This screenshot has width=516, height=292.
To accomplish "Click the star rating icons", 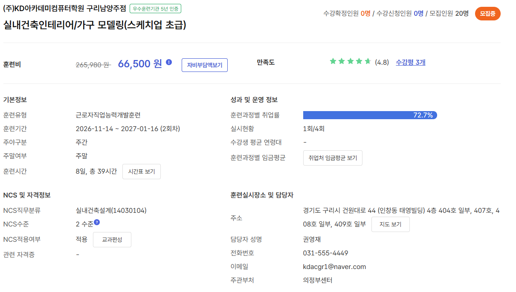I will coord(350,61).
